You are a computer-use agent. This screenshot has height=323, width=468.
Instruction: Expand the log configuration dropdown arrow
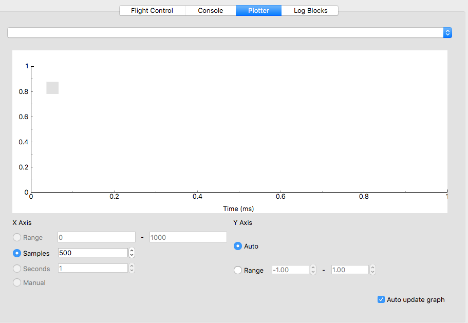(x=447, y=32)
